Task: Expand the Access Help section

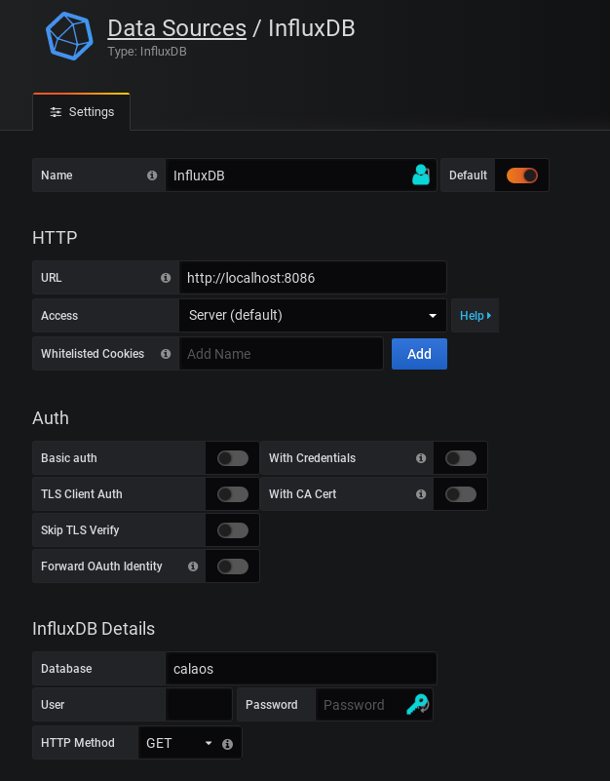Action: click(x=476, y=315)
